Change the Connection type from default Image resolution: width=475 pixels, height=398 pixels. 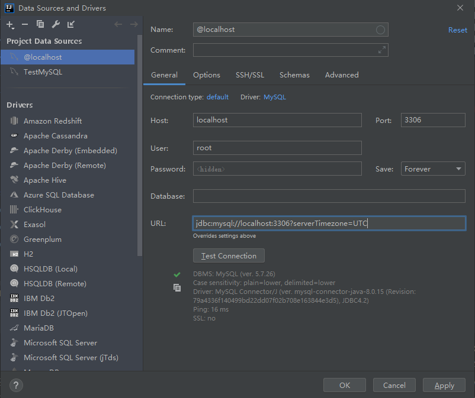[217, 96]
